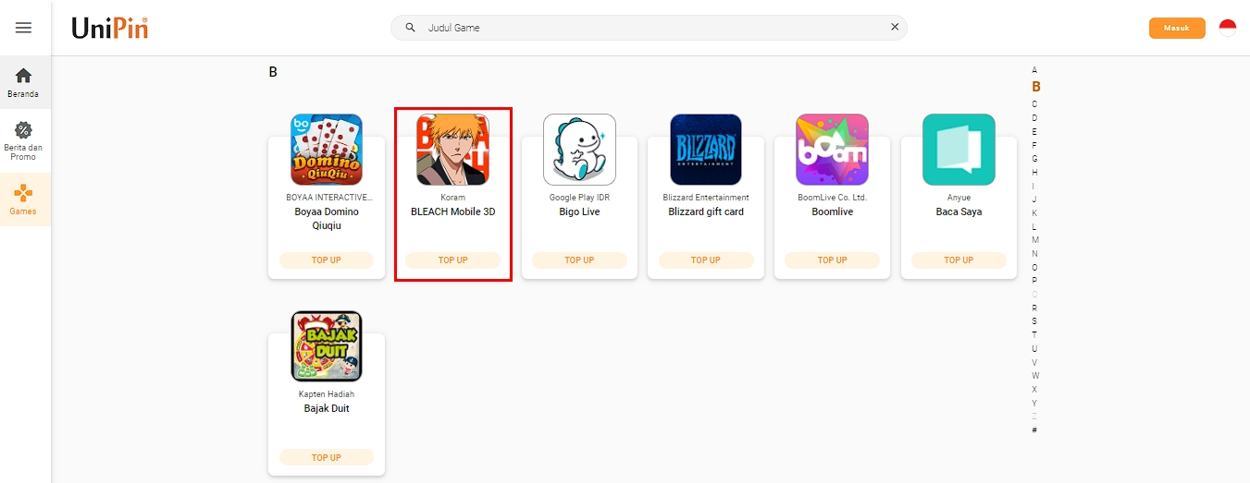Jump to the # symbol in index
The width and height of the screenshot is (1250, 483).
coord(1034,429)
